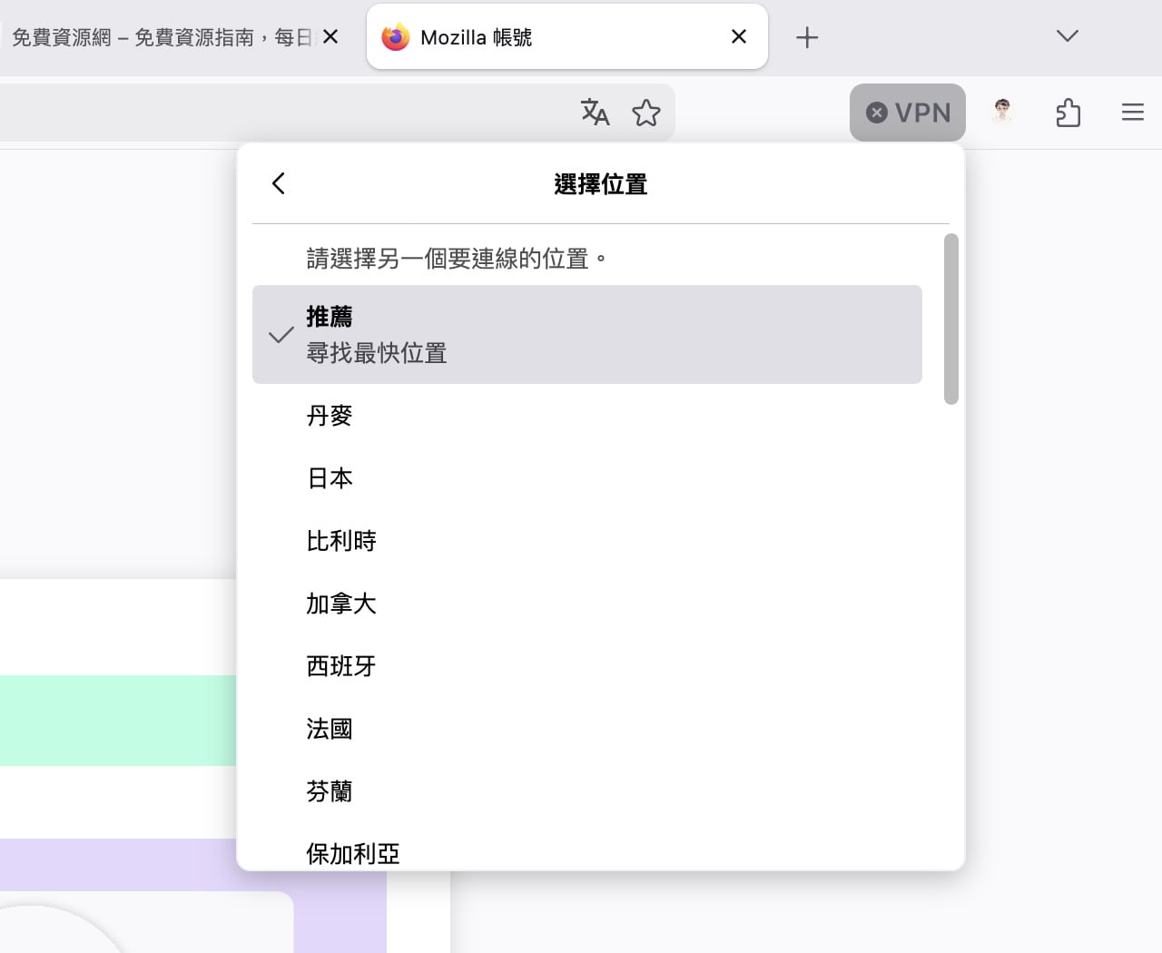Toggle the VPN toolbar button
The height and width of the screenshot is (953, 1162).
point(908,113)
